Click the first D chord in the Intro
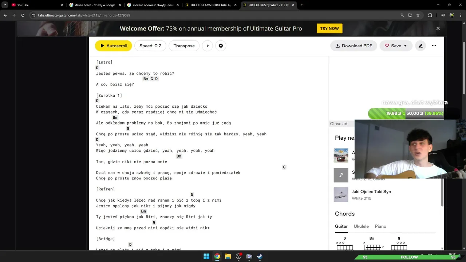 [x=97, y=68]
